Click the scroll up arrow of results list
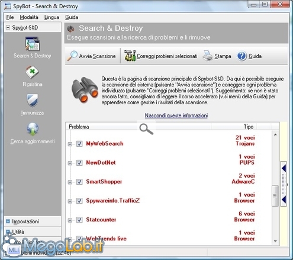 (275, 134)
